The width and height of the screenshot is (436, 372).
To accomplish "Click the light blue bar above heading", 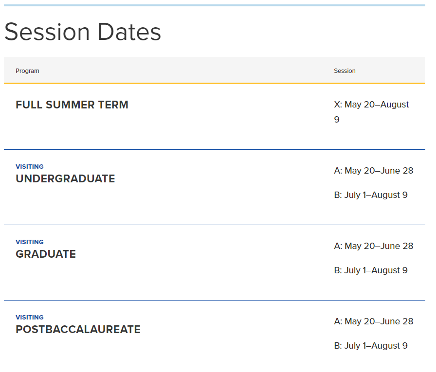I will coord(215,5).
